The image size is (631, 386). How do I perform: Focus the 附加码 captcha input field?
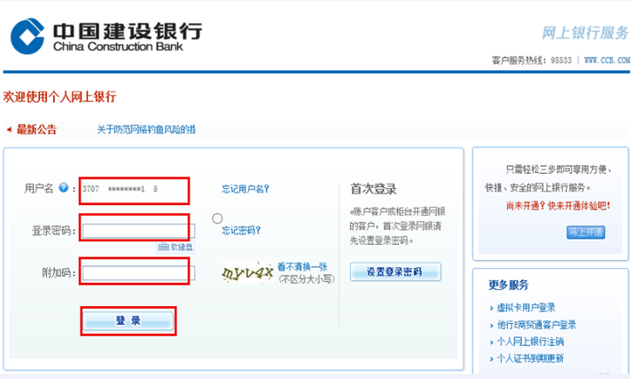(138, 272)
